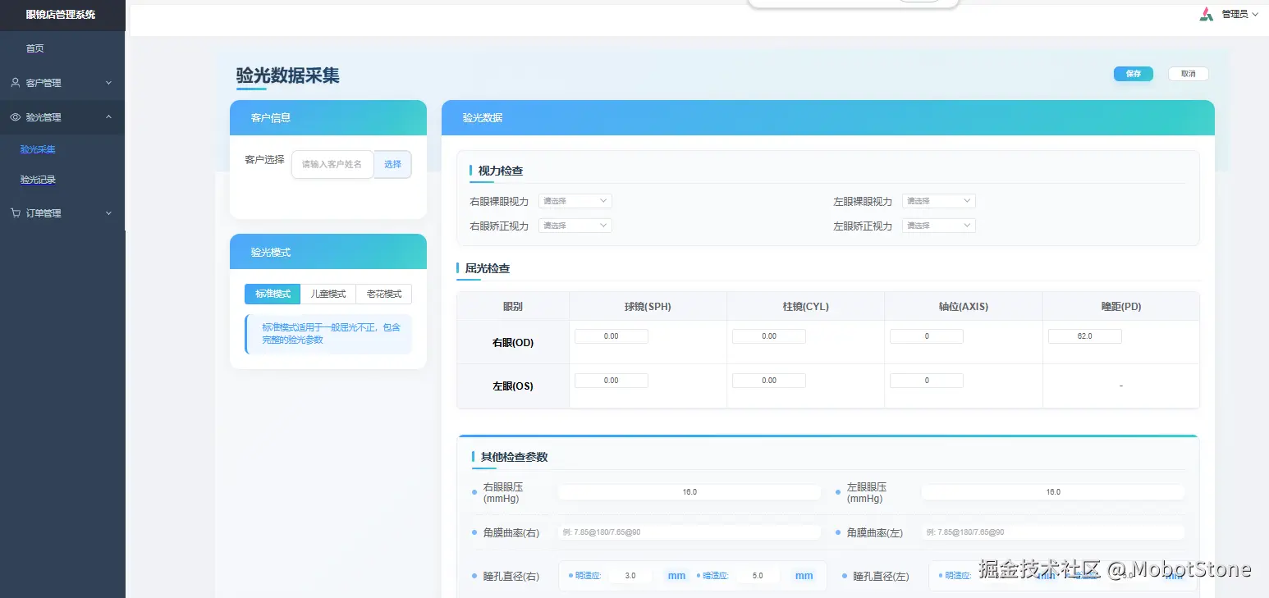
Task: Keep 标准模式 selected by clicking it
Action: (x=272, y=294)
